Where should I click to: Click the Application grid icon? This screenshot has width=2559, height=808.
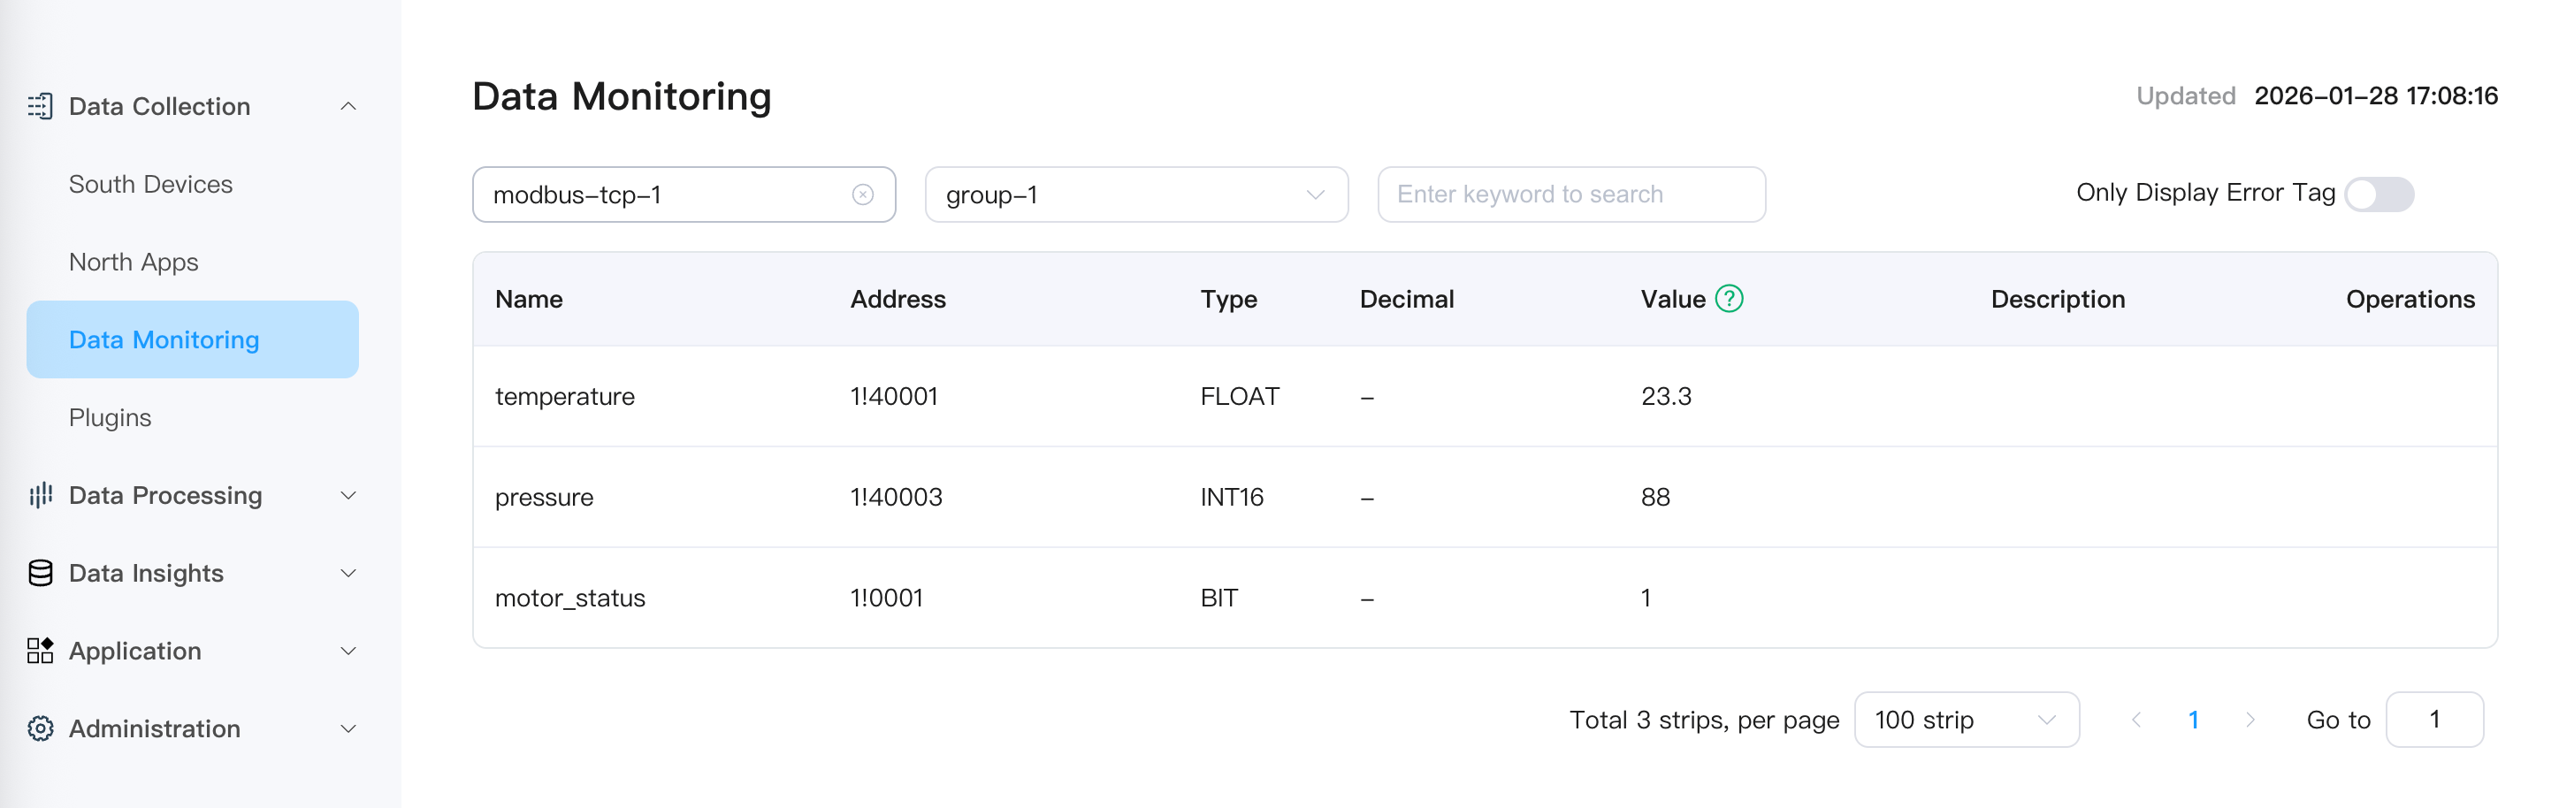(x=40, y=650)
